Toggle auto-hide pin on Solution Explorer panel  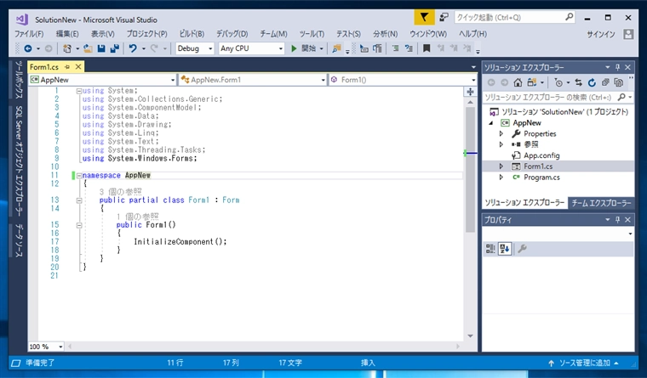click(x=617, y=66)
